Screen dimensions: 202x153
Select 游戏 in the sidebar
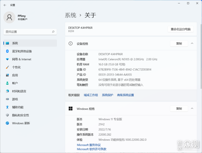[x=30, y=99]
